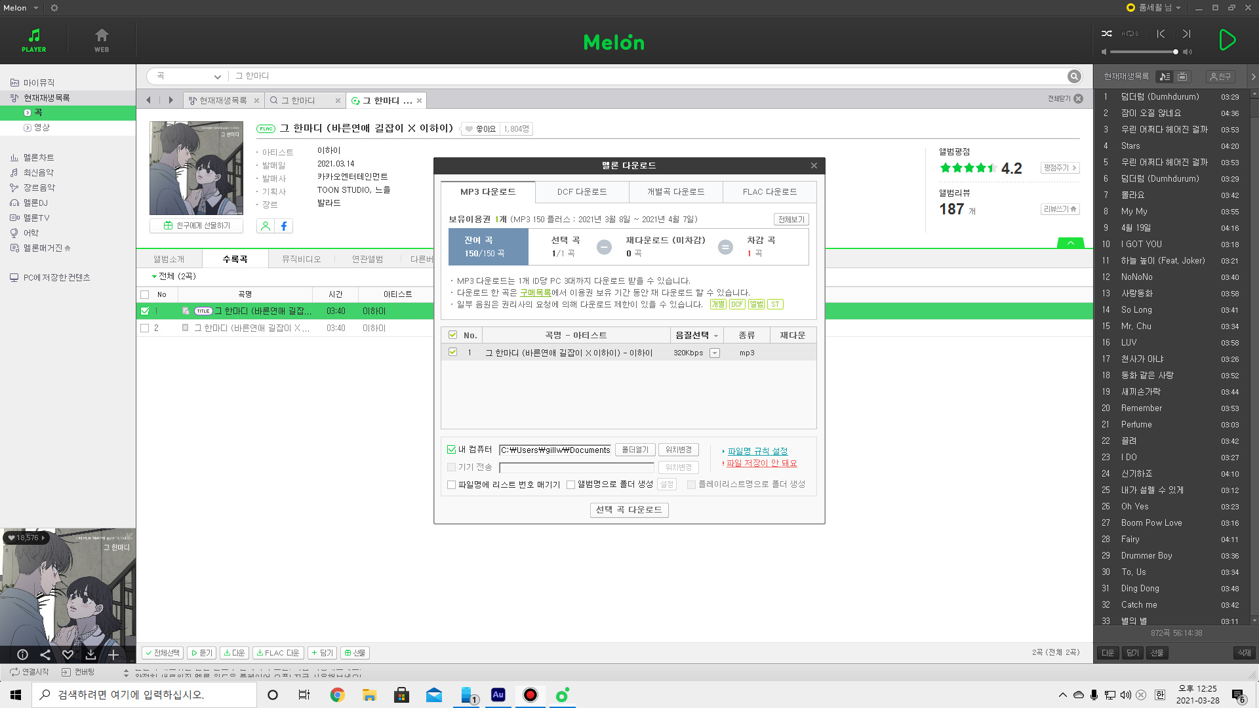Click the Melon settings gear icon
The image size is (1259, 708).
(x=54, y=8)
